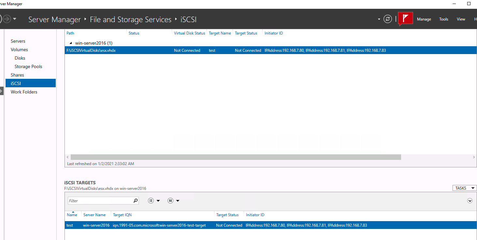477x240 pixels.
Task: Sort iSCSI targets by Server Name column
Action: [x=94, y=215]
